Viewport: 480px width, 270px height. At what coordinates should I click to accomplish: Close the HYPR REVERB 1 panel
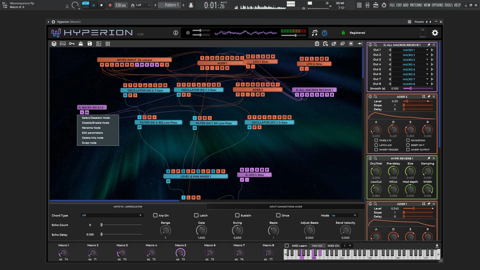click(434, 158)
